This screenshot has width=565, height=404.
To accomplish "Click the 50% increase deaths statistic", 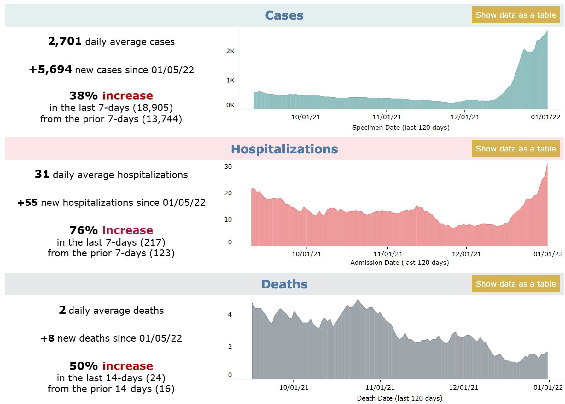I will tap(111, 366).
